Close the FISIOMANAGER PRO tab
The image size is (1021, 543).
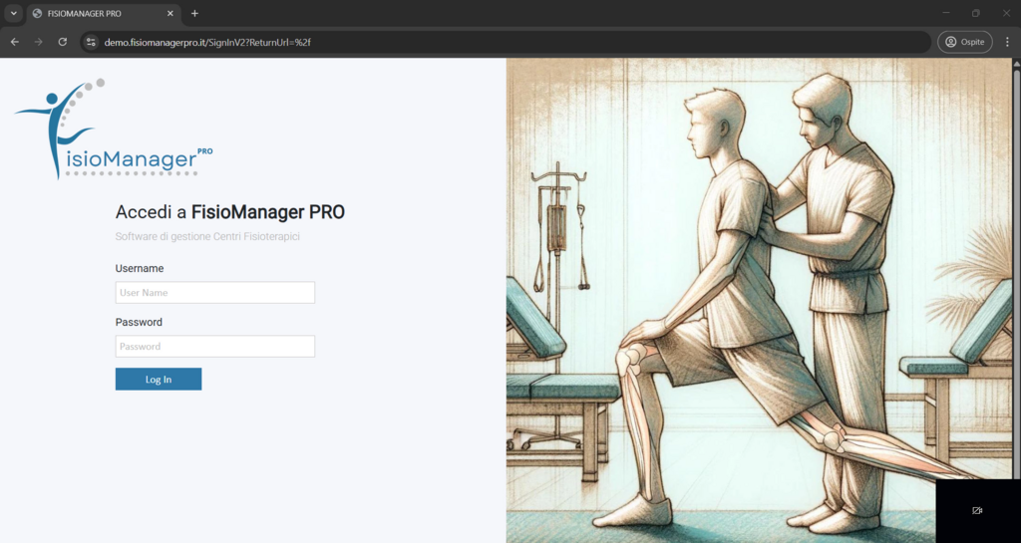[x=170, y=13]
